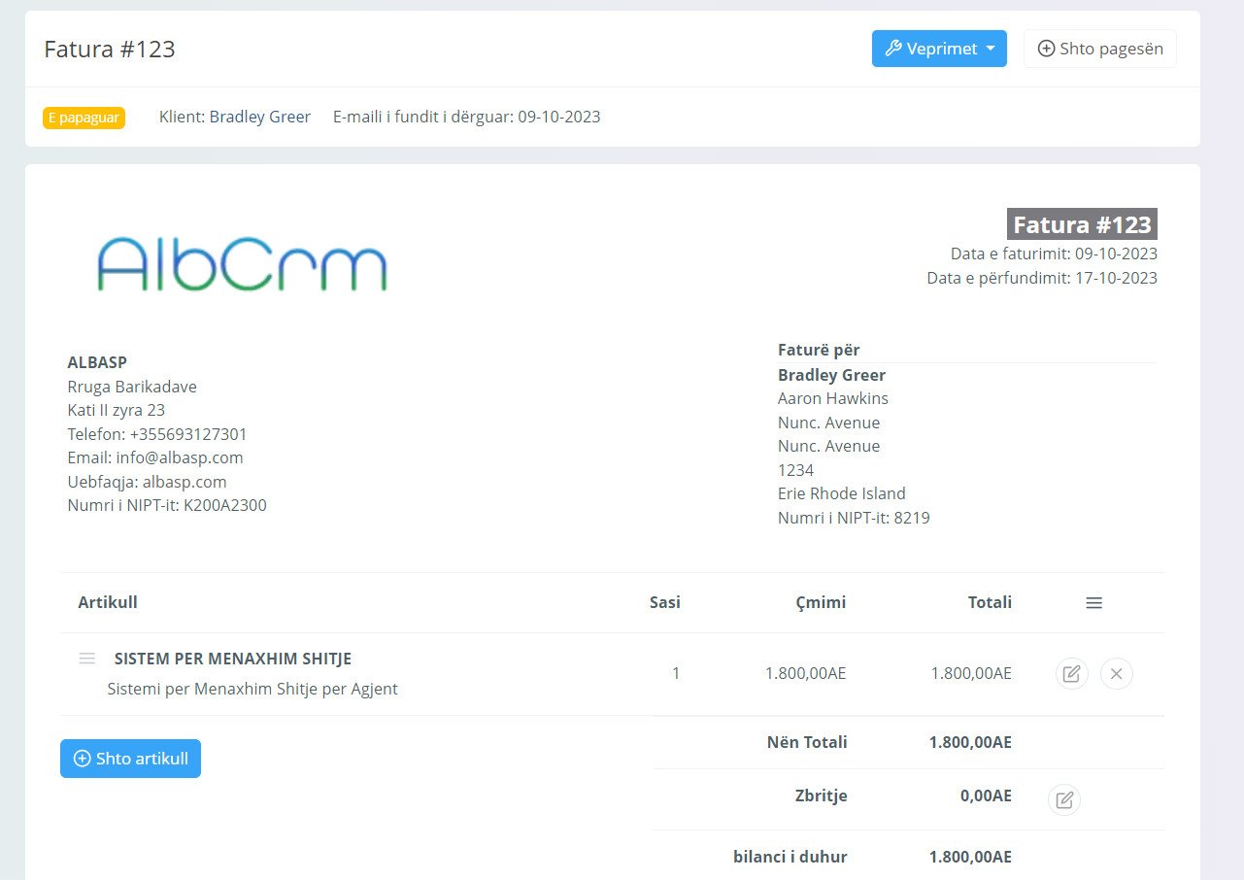Click the E papaguar status badge
This screenshot has height=880, width=1244.
pyautogui.click(x=84, y=118)
